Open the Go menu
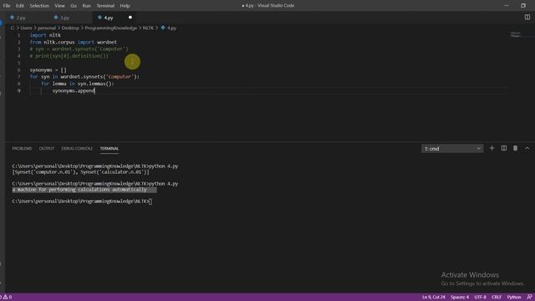Screen dimensions: 535x301 [74, 6]
